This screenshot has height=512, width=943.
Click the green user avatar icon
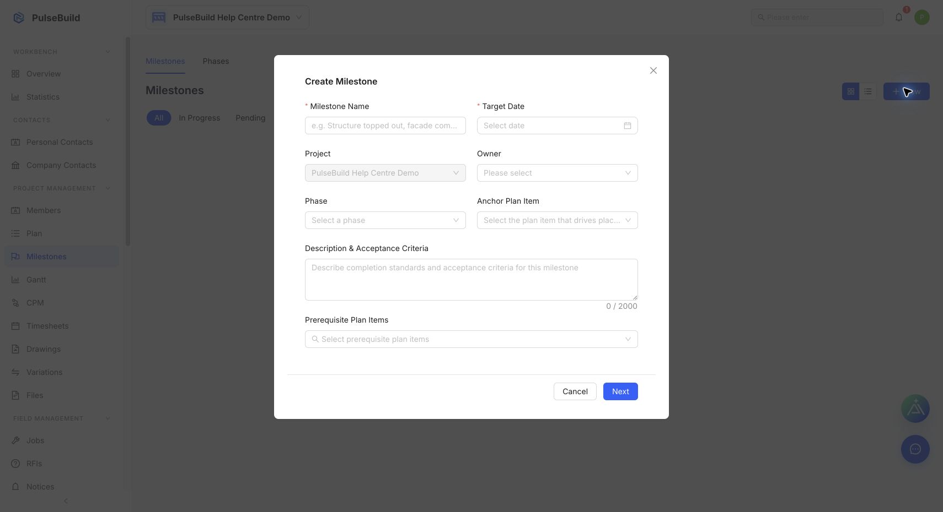point(922,18)
